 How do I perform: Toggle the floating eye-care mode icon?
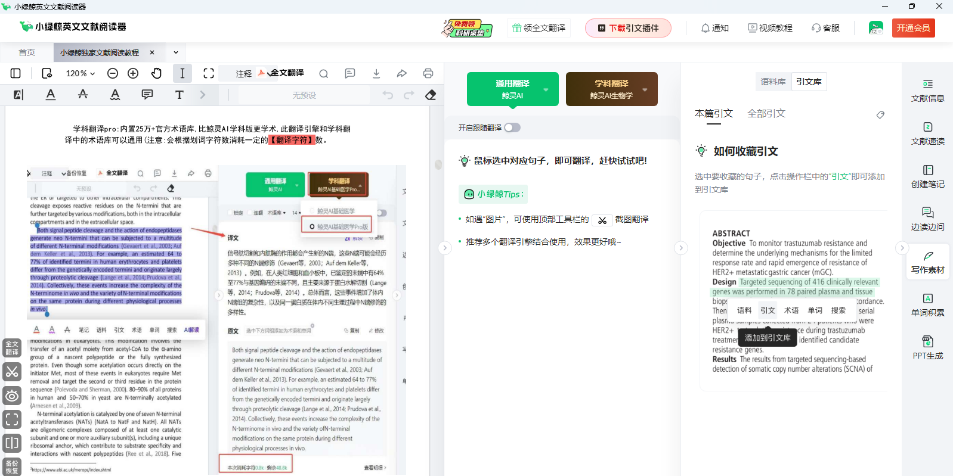pos(12,396)
